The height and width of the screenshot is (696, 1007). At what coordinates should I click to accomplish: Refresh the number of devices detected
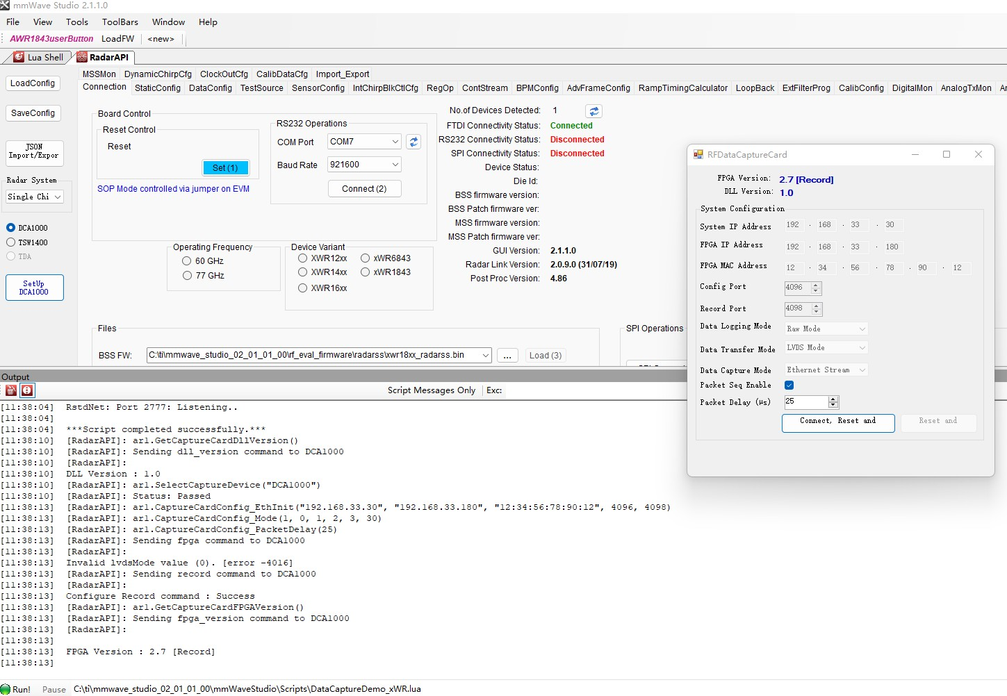tap(593, 111)
